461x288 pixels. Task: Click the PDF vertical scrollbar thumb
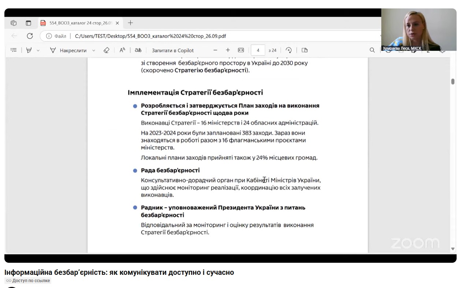[453, 81]
